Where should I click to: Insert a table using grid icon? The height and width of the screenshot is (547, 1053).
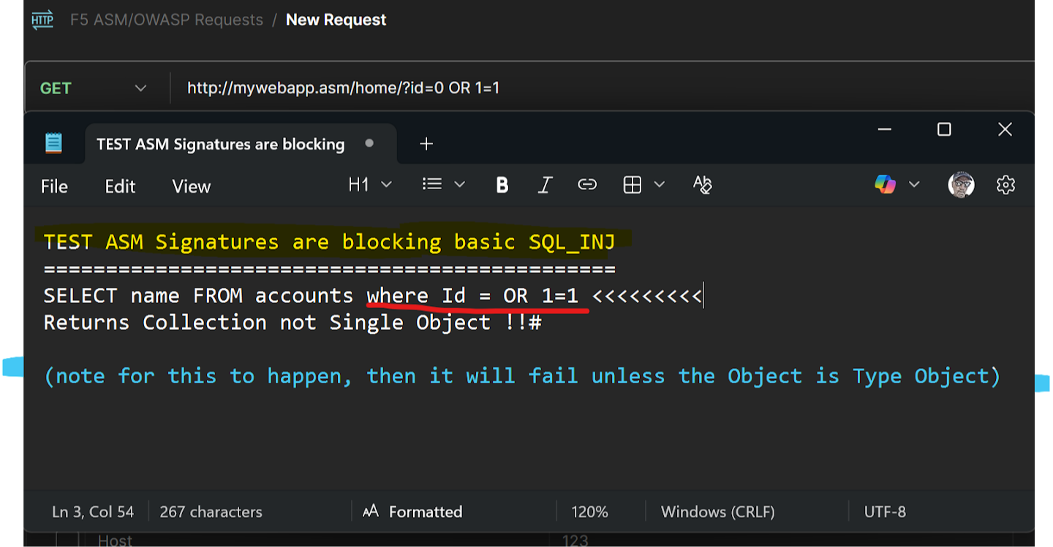coord(632,185)
